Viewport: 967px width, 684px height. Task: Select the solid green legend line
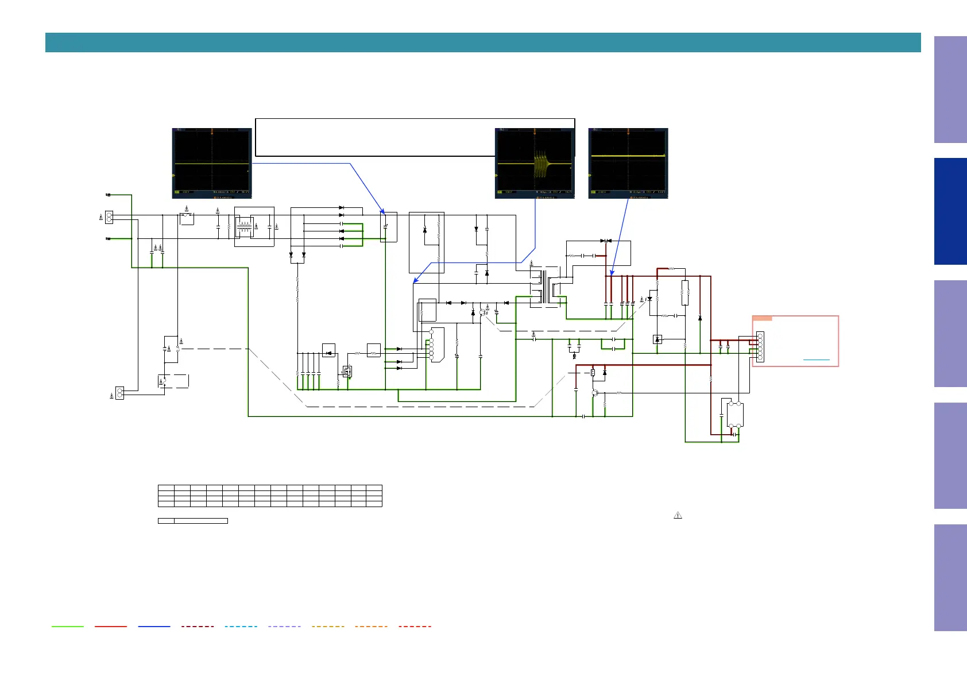click(68, 626)
